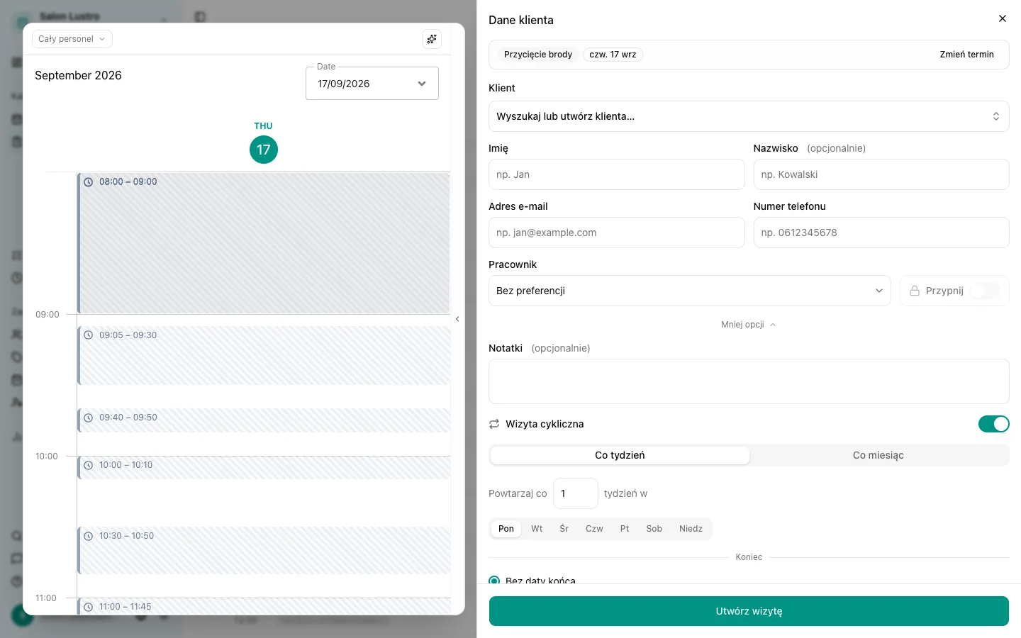The width and height of the screenshot is (1021, 638).
Task: Switch to the Co miesiąc tab
Action: click(x=878, y=455)
